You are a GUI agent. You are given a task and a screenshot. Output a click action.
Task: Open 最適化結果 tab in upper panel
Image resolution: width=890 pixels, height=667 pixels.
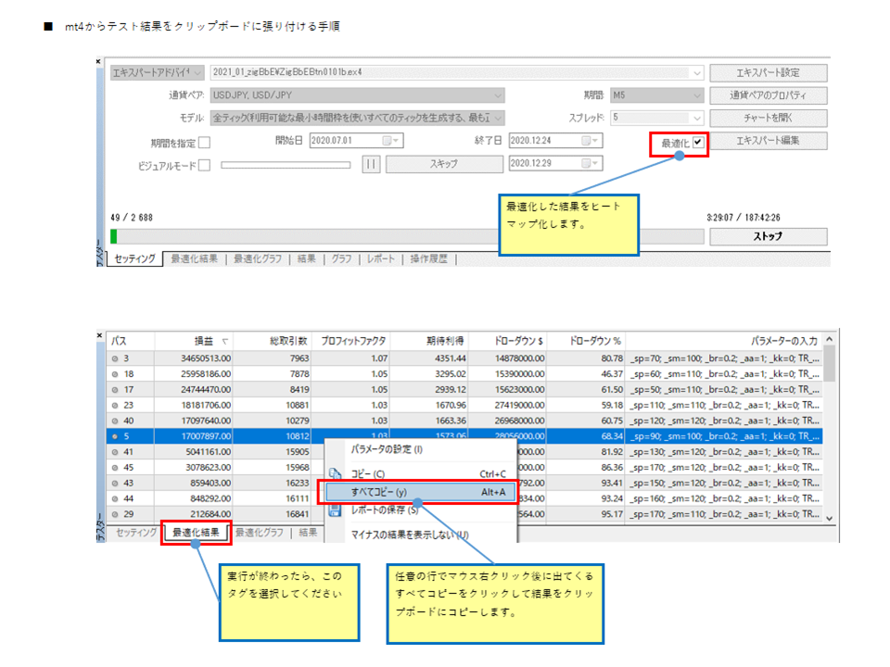194,259
